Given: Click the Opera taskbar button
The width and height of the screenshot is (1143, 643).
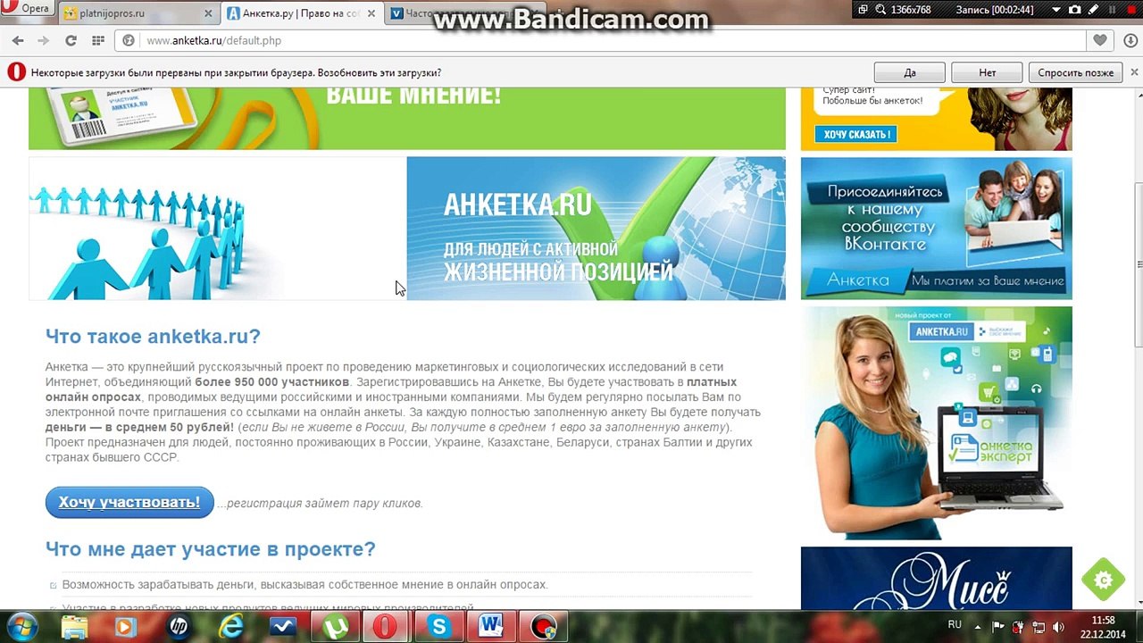Looking at the screenshot, I should [387, 627].
